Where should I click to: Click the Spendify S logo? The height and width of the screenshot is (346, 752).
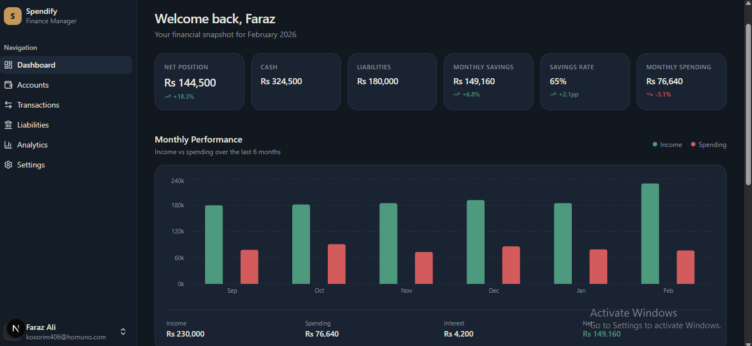[12, 16]
